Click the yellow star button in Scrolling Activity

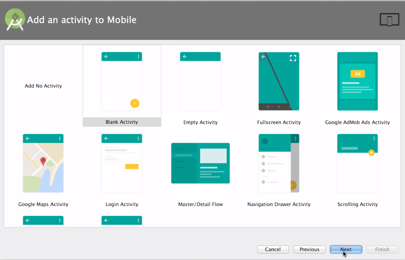tap(371, 153)
